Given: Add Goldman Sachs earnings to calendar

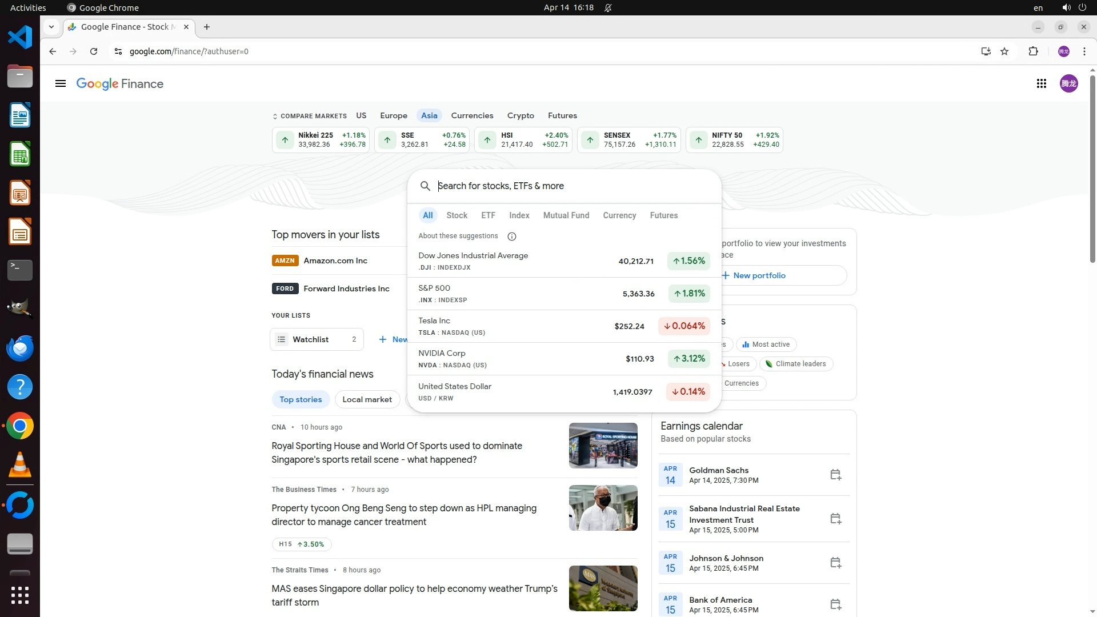Looking at the screenshot, I should click(835, 475).
